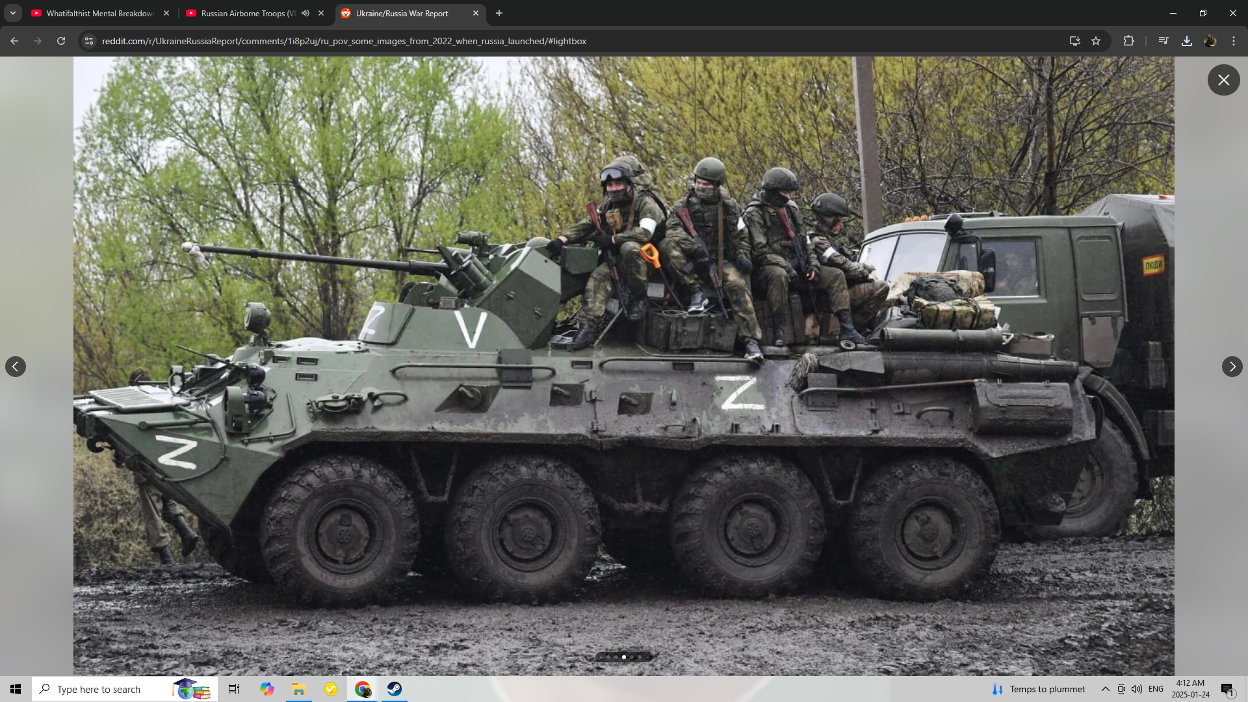The image size is (1248, 702).
Task: Focus the address bar URL
Action: point(344,41)
